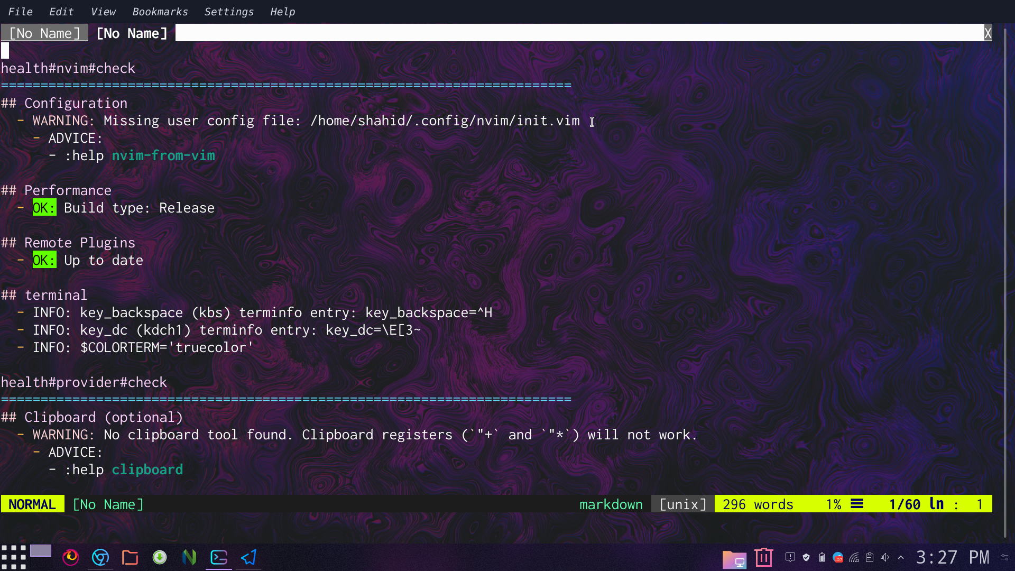Click the '## terminal' heading
Viewport: 1015px width, 571px height.
point(44,295)
